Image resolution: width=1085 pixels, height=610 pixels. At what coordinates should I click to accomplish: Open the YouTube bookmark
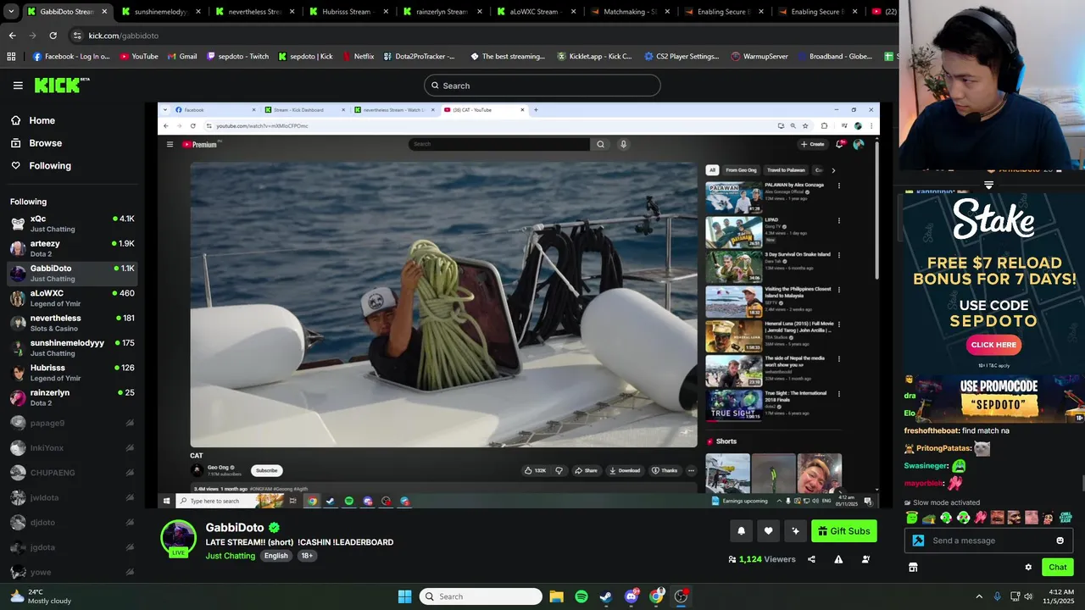point(139,57)
